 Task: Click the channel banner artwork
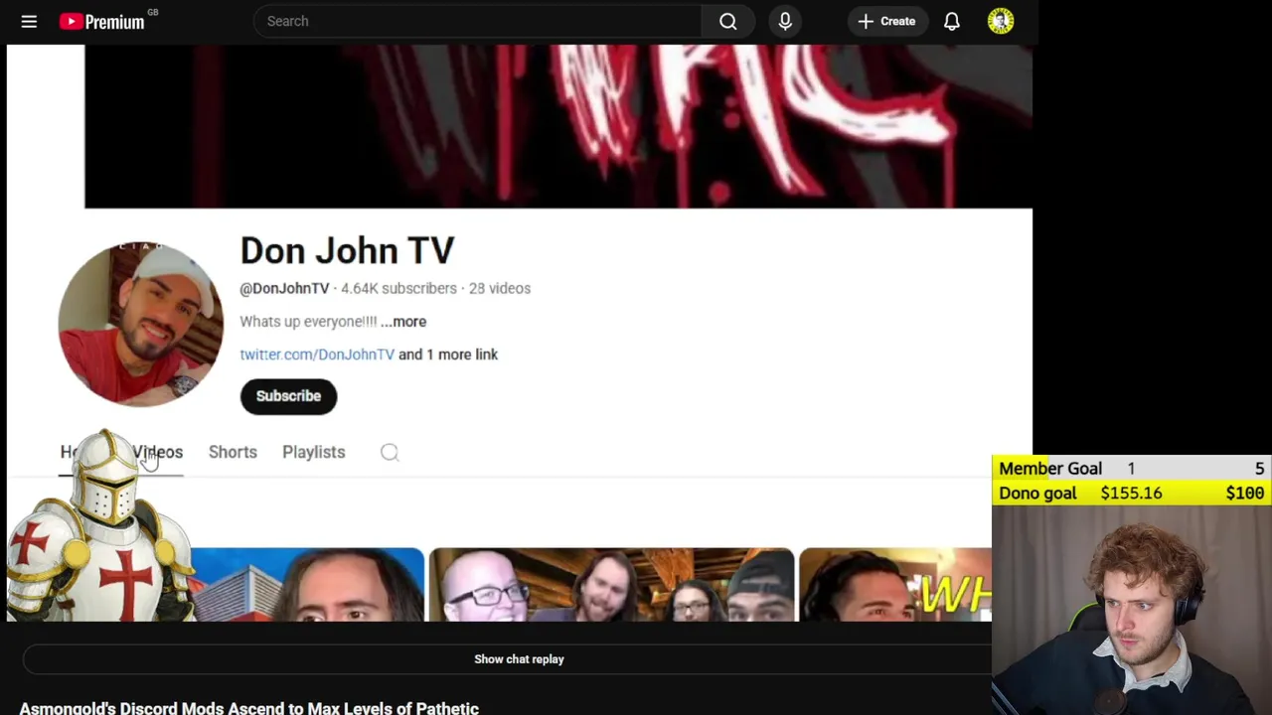point(558,126)
